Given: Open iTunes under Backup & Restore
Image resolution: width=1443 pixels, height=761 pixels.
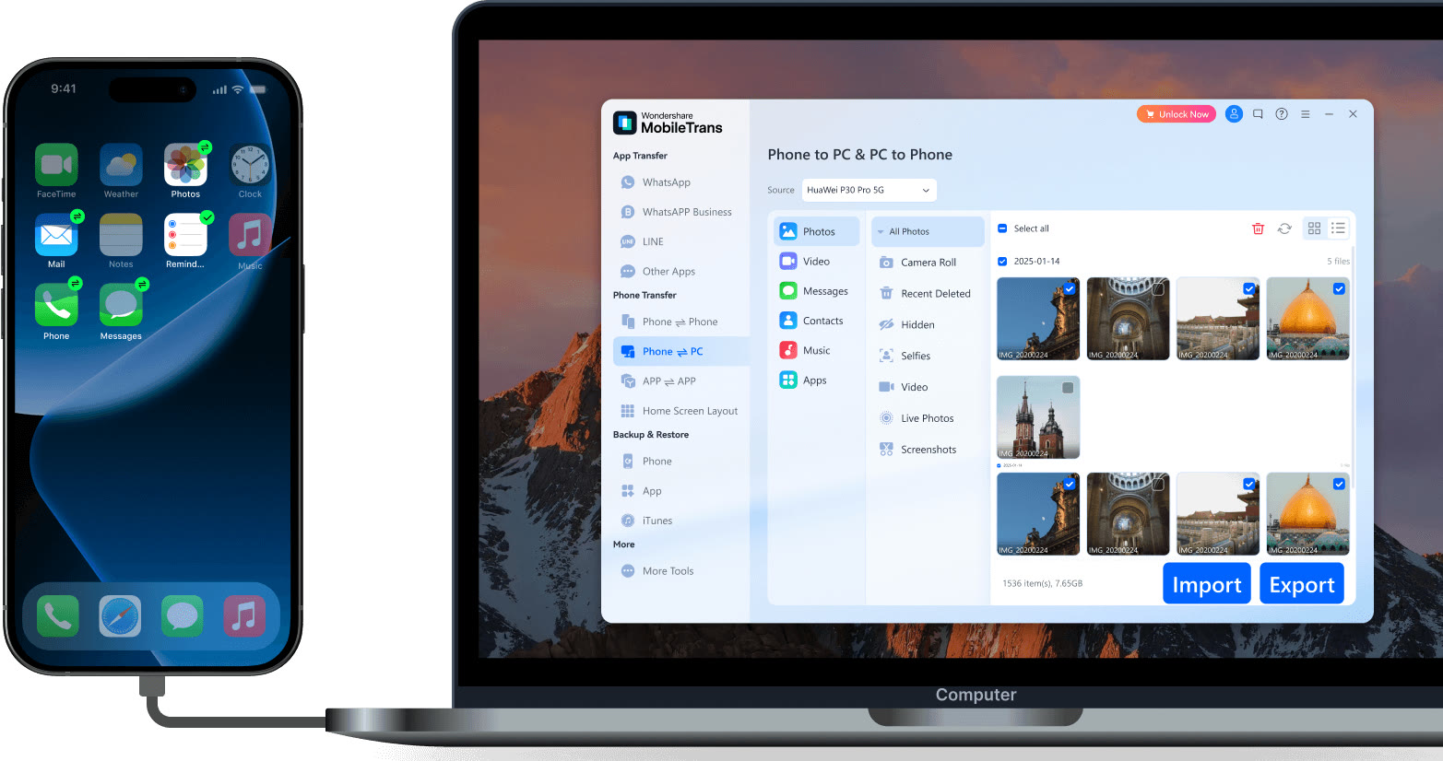Looking at the screenshot, I should click(646, 521).
